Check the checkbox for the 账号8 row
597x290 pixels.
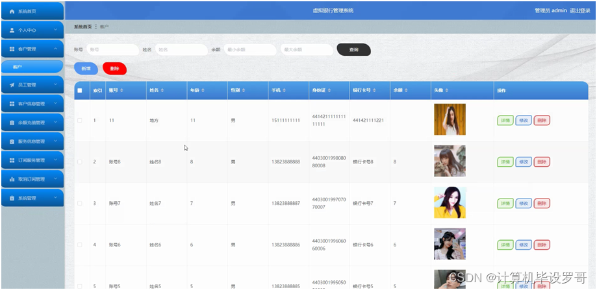(79, 162)
